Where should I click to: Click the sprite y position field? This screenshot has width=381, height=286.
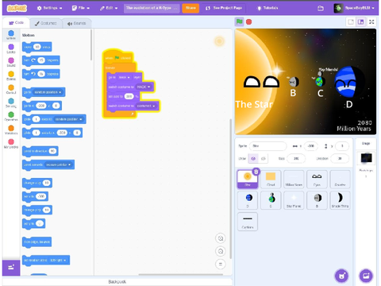pyautogui.click(x=342, y=146)
